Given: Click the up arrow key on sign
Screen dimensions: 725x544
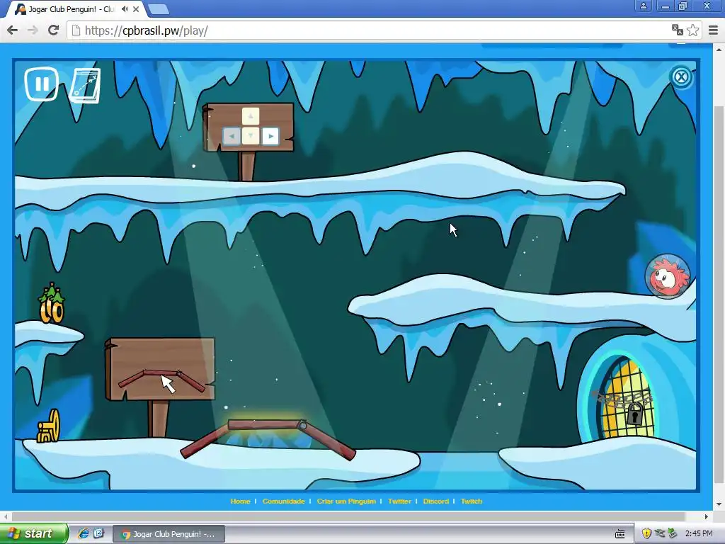Looking at the screenshot, I should point(251,116).
